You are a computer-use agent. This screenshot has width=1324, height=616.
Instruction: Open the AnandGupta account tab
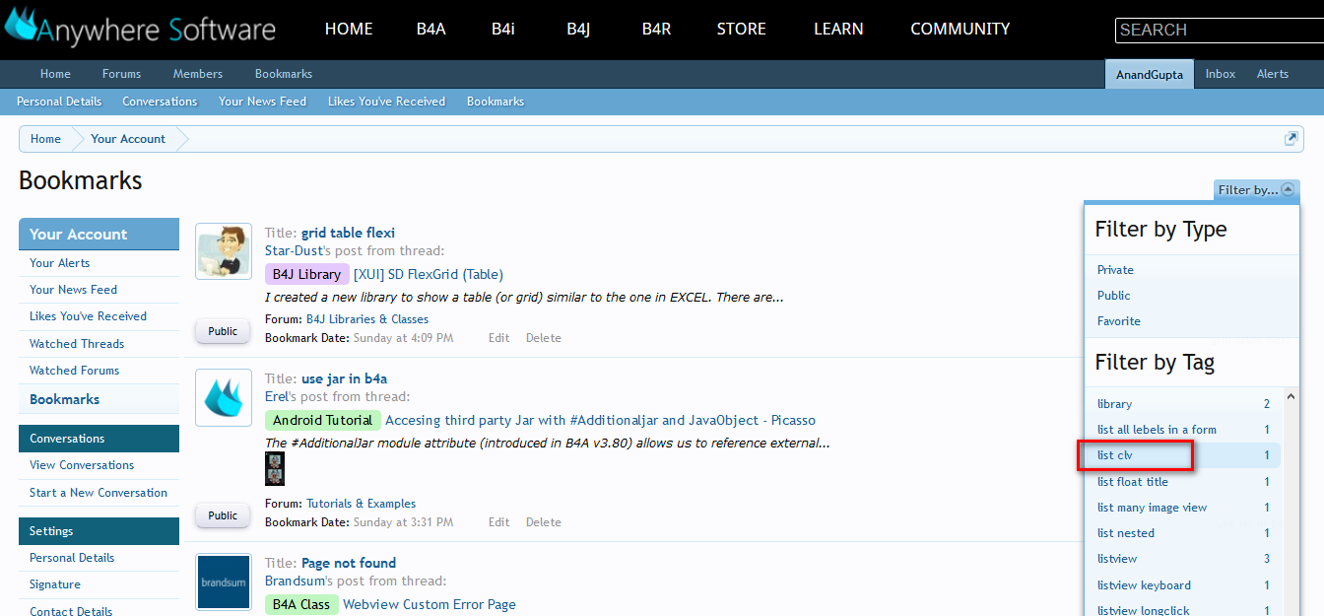click(x=1150, y=74)
